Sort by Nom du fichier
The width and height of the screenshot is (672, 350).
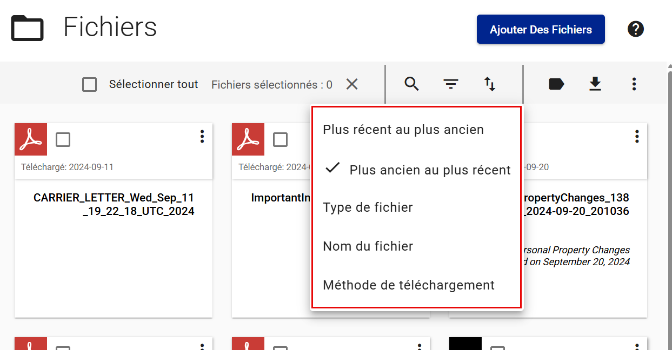(368, 246)
